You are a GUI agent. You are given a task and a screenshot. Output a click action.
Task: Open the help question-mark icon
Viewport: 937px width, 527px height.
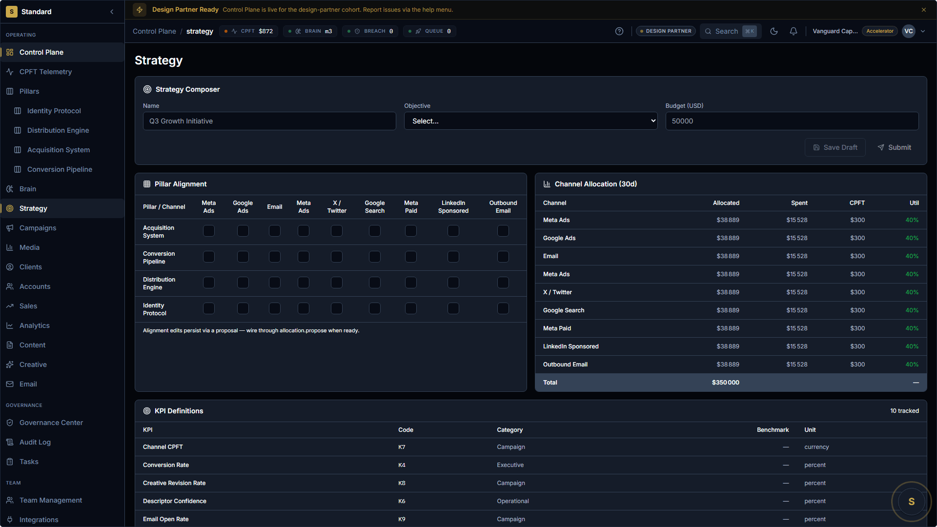click(619, 31)
